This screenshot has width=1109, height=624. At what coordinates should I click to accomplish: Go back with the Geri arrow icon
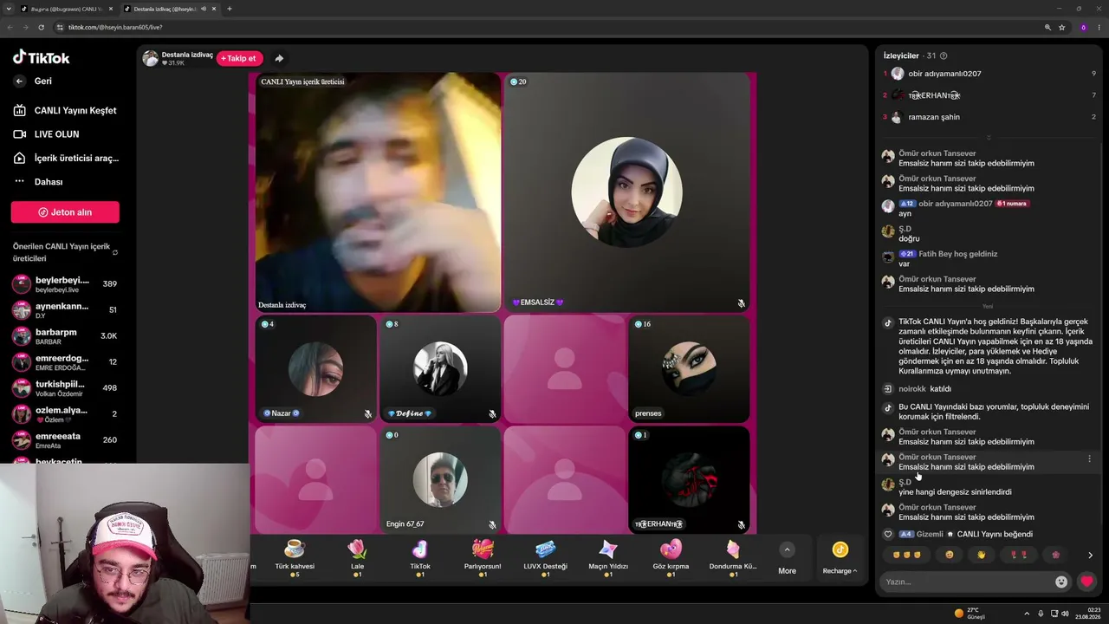(19, 81)
